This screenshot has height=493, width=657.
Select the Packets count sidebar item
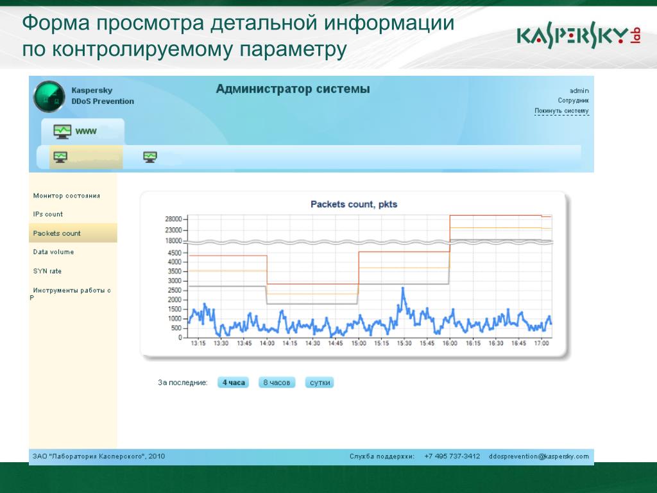[x=73, y=233]
